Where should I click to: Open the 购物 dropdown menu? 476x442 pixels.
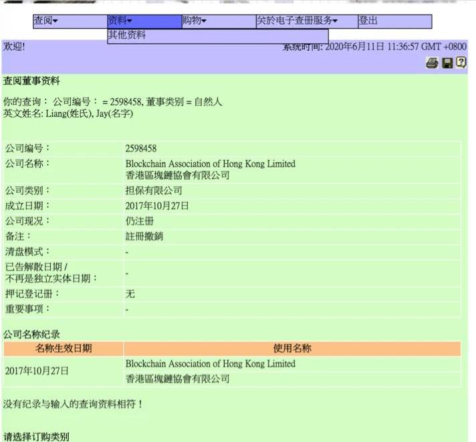click(x=219, y=21)
